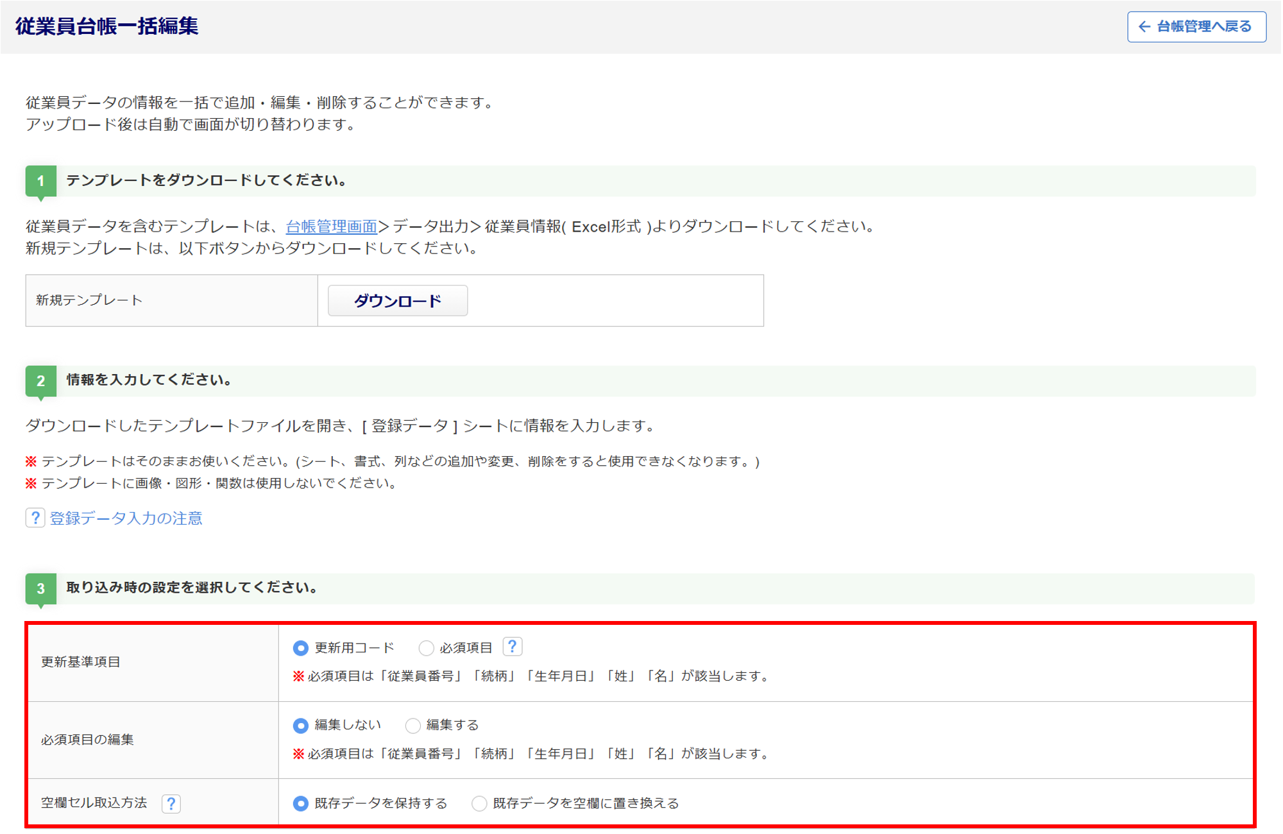Select the 更新用コード radio button

300,648
